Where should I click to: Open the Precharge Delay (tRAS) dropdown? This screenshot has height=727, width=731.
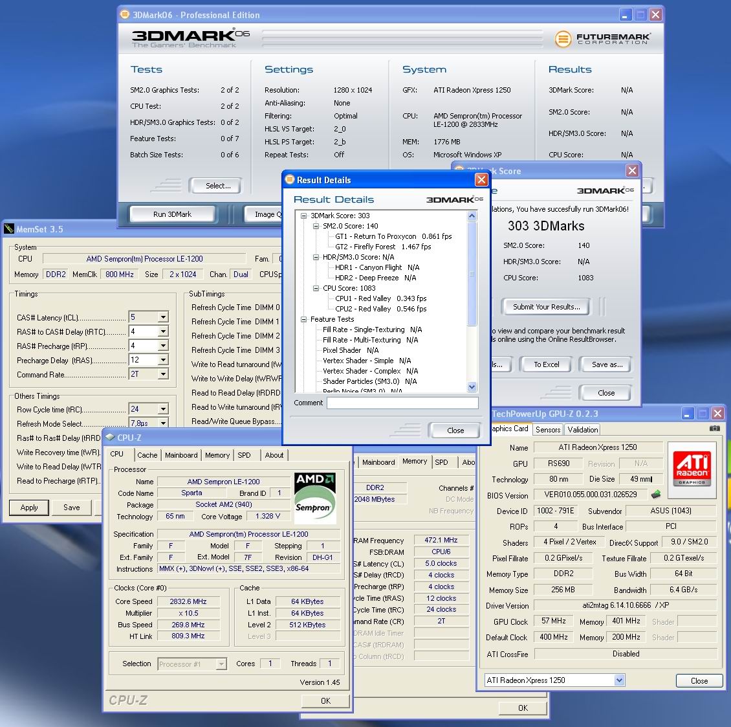pyautogui.click(x=163, y=360)
